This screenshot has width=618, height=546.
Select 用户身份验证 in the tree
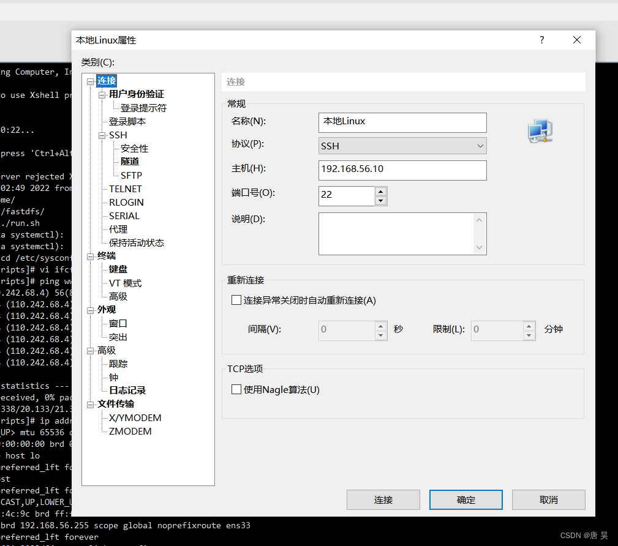pyautogui.click(x=137, y=94)
